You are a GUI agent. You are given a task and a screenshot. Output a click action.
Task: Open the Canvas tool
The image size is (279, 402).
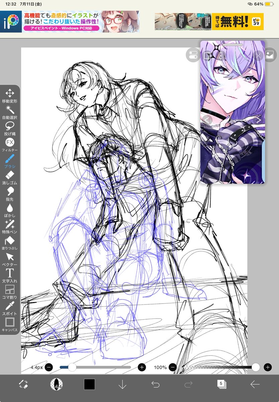10,325
